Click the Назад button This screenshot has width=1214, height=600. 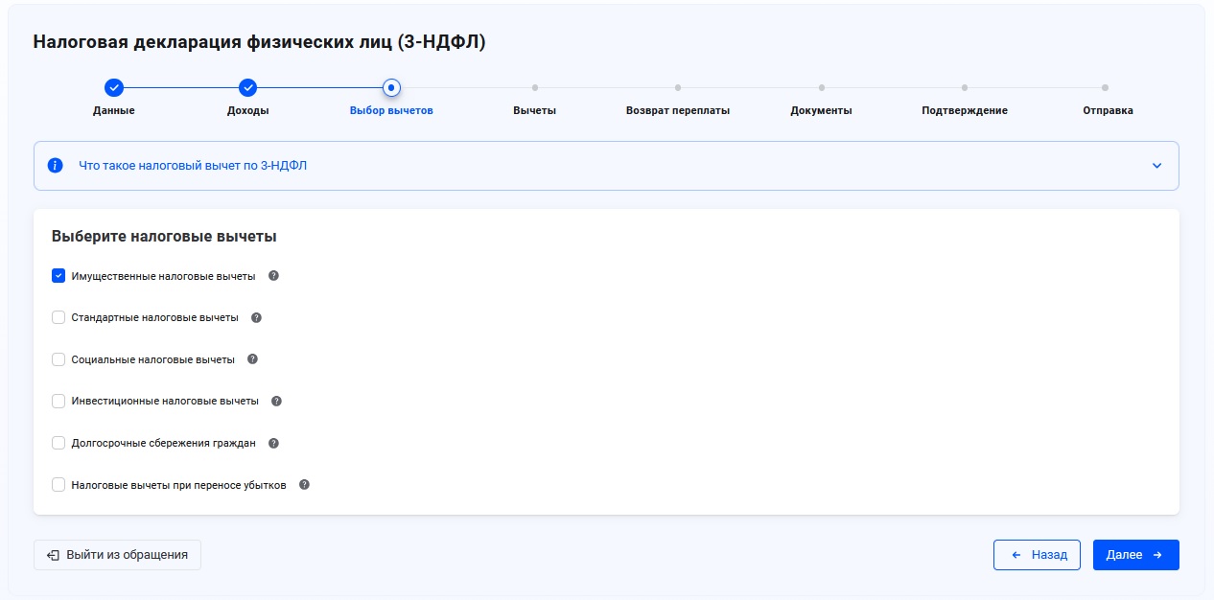1037,555
